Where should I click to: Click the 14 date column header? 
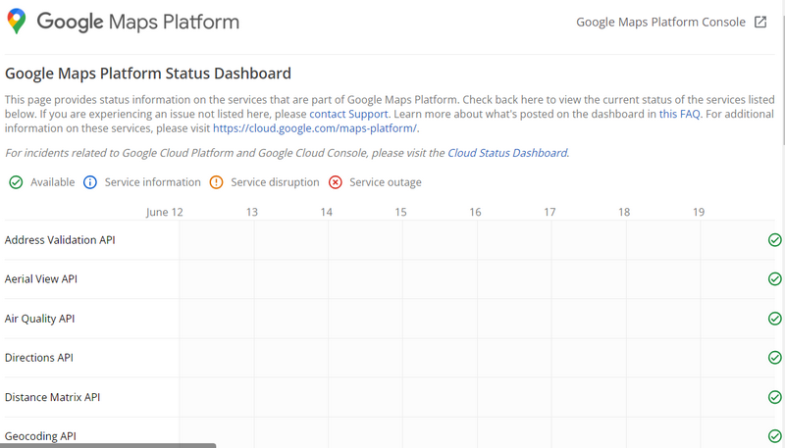point(327,212)
